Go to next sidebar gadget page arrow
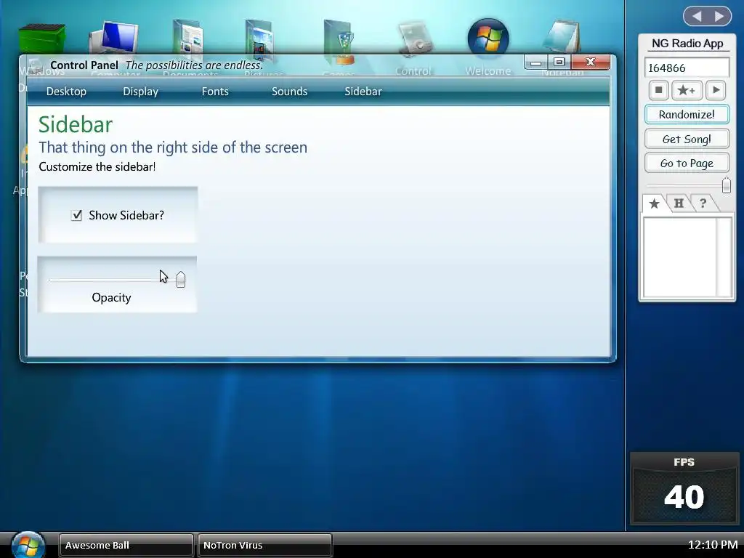 719,17
